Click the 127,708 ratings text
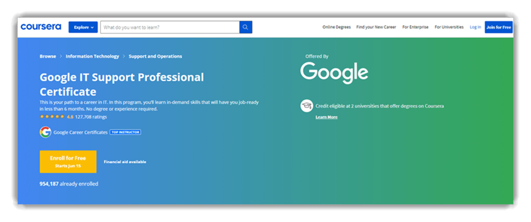531x222 pixels. 91,117
